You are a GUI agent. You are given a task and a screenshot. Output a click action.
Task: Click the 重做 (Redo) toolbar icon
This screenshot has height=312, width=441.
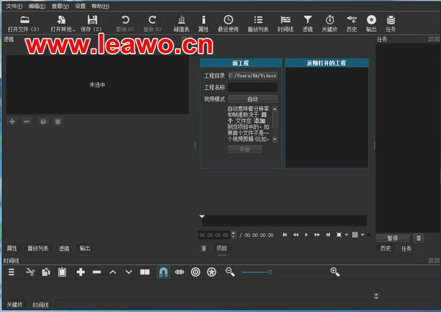point(152,23)
